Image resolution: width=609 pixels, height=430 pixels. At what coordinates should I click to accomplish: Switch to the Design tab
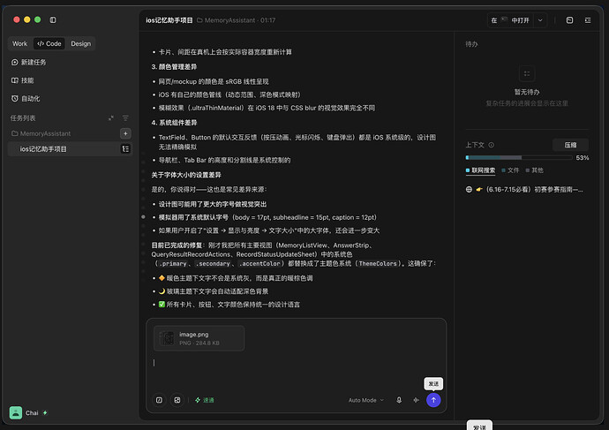[x=81, y=43]
